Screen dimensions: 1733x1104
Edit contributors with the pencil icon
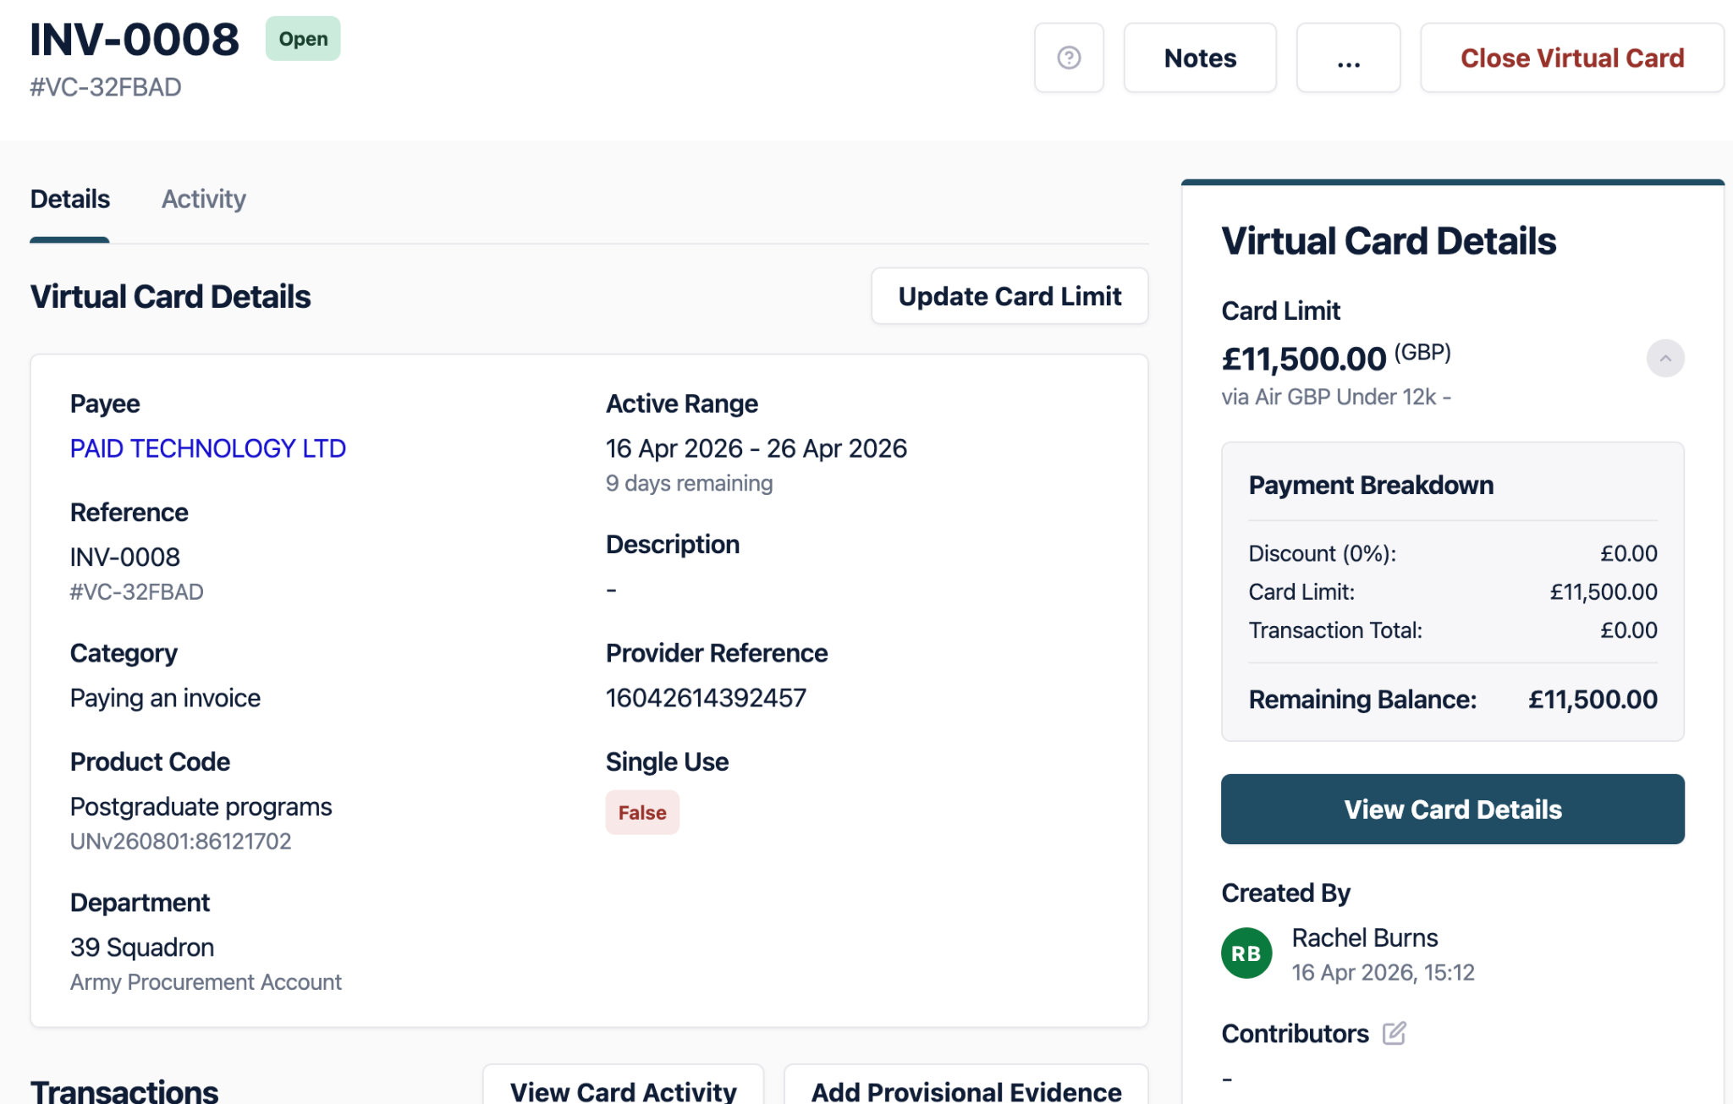coord(1394,1033)
